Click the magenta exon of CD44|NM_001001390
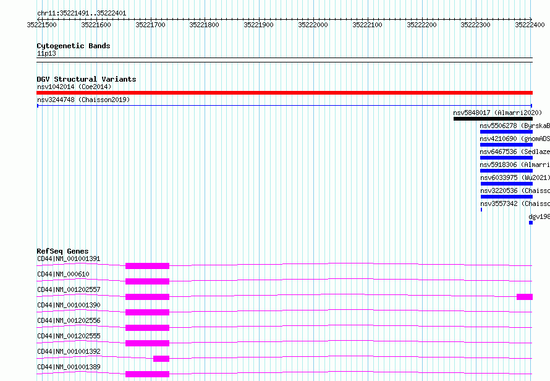 point(147,312)
